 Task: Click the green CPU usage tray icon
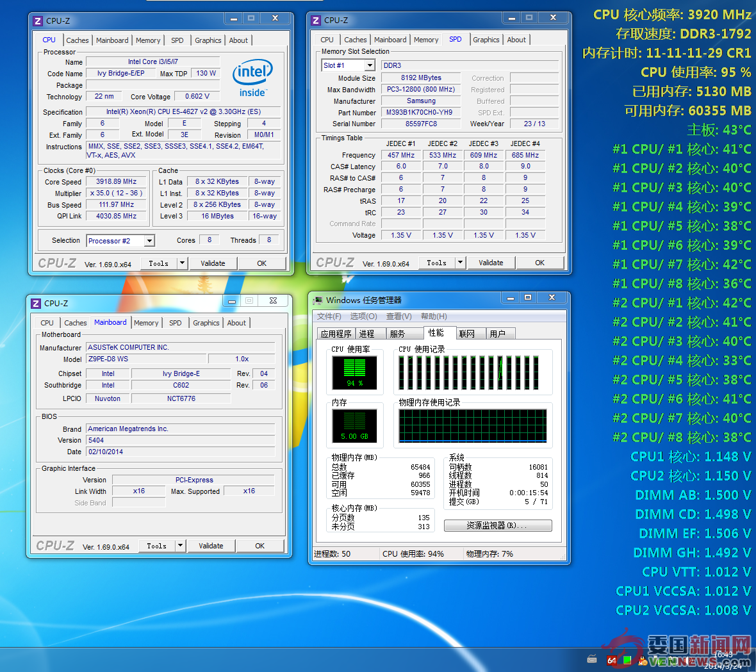[x=627, y=660]
